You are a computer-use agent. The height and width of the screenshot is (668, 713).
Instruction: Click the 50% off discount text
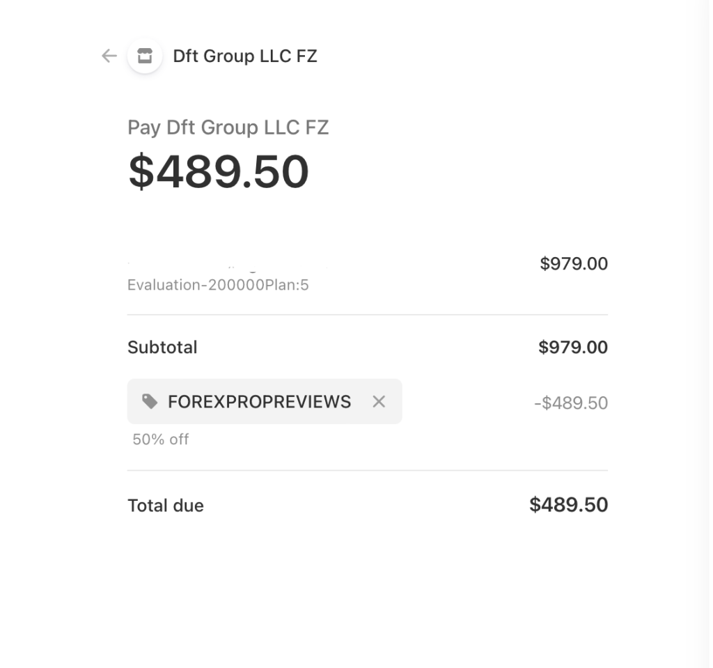coord(160,440)
